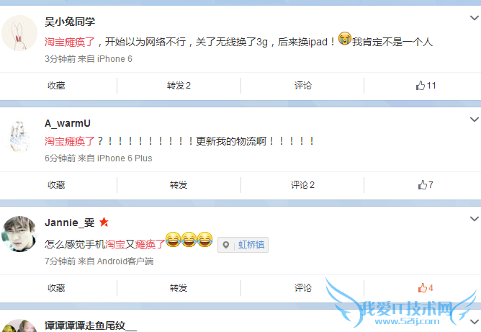Click 转发 2 to repost 吴小兔同学's post
This screenshot has width=481, height=332.
pyautogui.click(x=179, y=85)
